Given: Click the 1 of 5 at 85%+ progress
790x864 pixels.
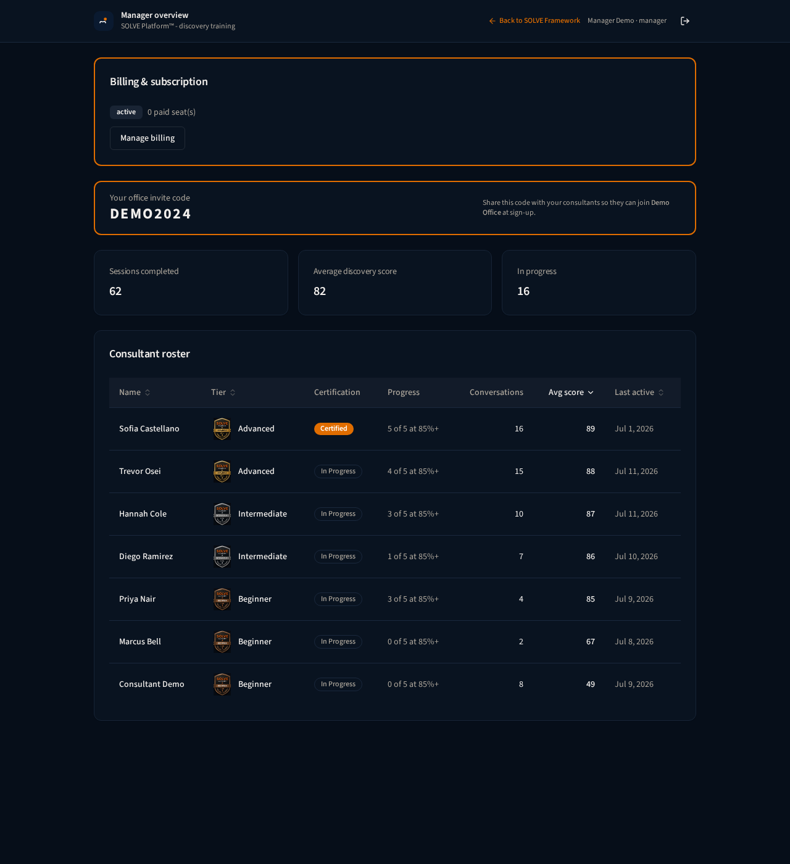Looking at the screenshot, I should [413, 557].
